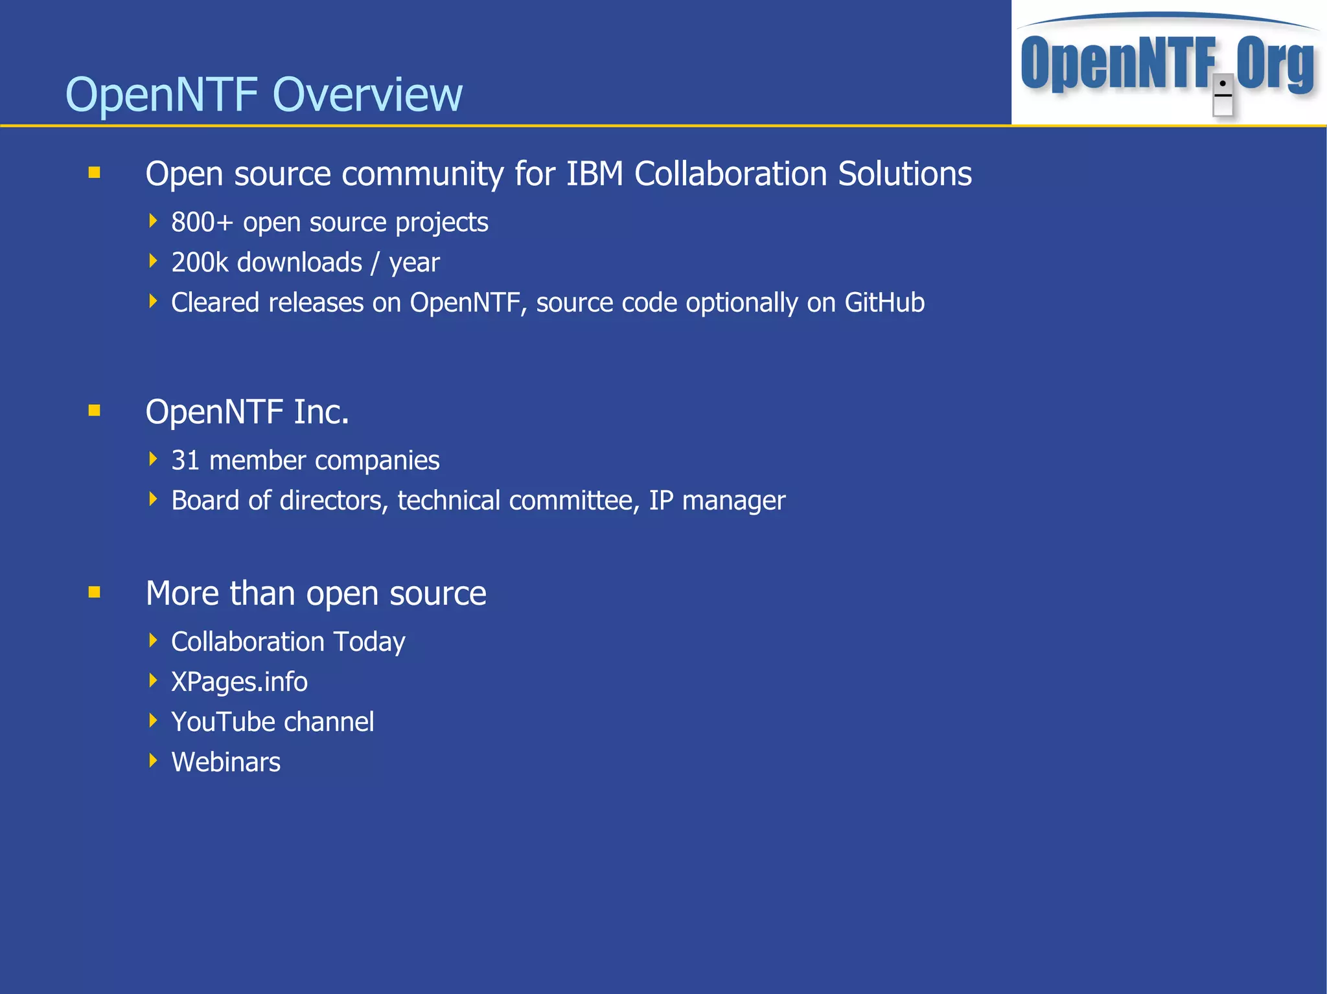Select the 'Collaboration Today' bullet
Image resolution: width=1327 pixels, height=994 pixels.
point(288,642)
